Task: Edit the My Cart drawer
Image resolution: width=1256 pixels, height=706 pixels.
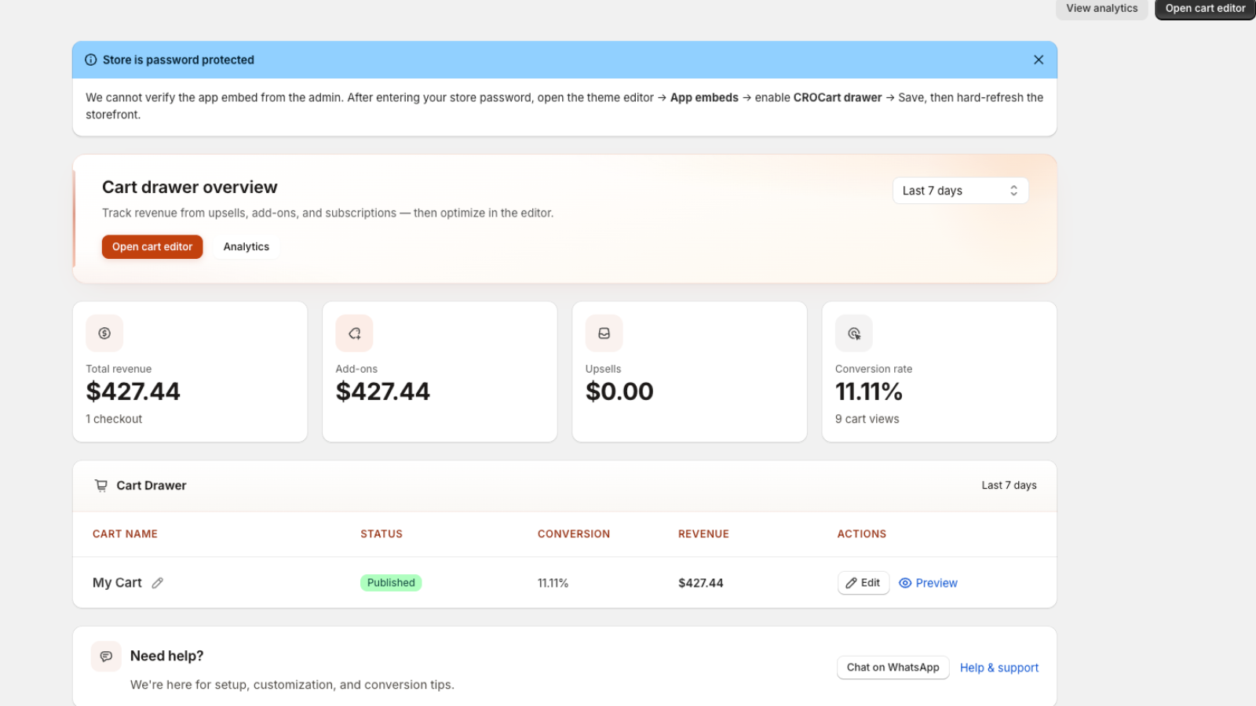Action: click(x=863, y=583)
